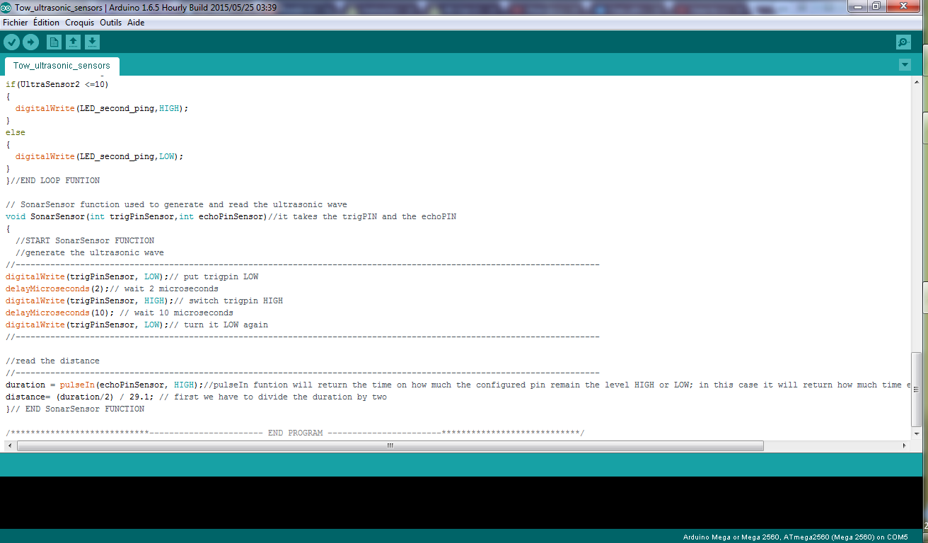This screenshot has height=543, width=928.
Task: Click the Upload arrow icon
Action: pos(30,42)
